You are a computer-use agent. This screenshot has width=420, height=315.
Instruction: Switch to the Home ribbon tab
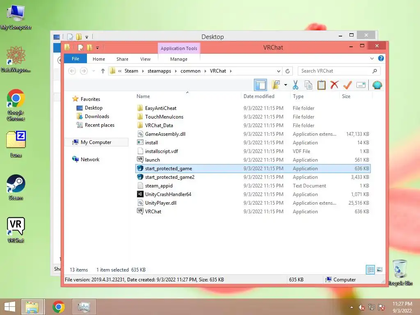coord(98,59)
